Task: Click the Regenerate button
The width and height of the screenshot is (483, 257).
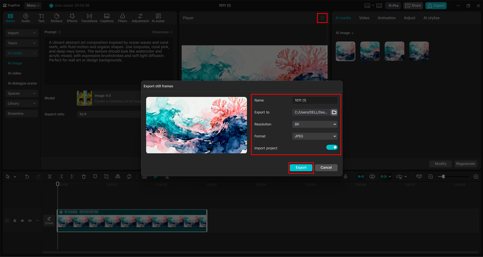Action: tap(465, 164)
